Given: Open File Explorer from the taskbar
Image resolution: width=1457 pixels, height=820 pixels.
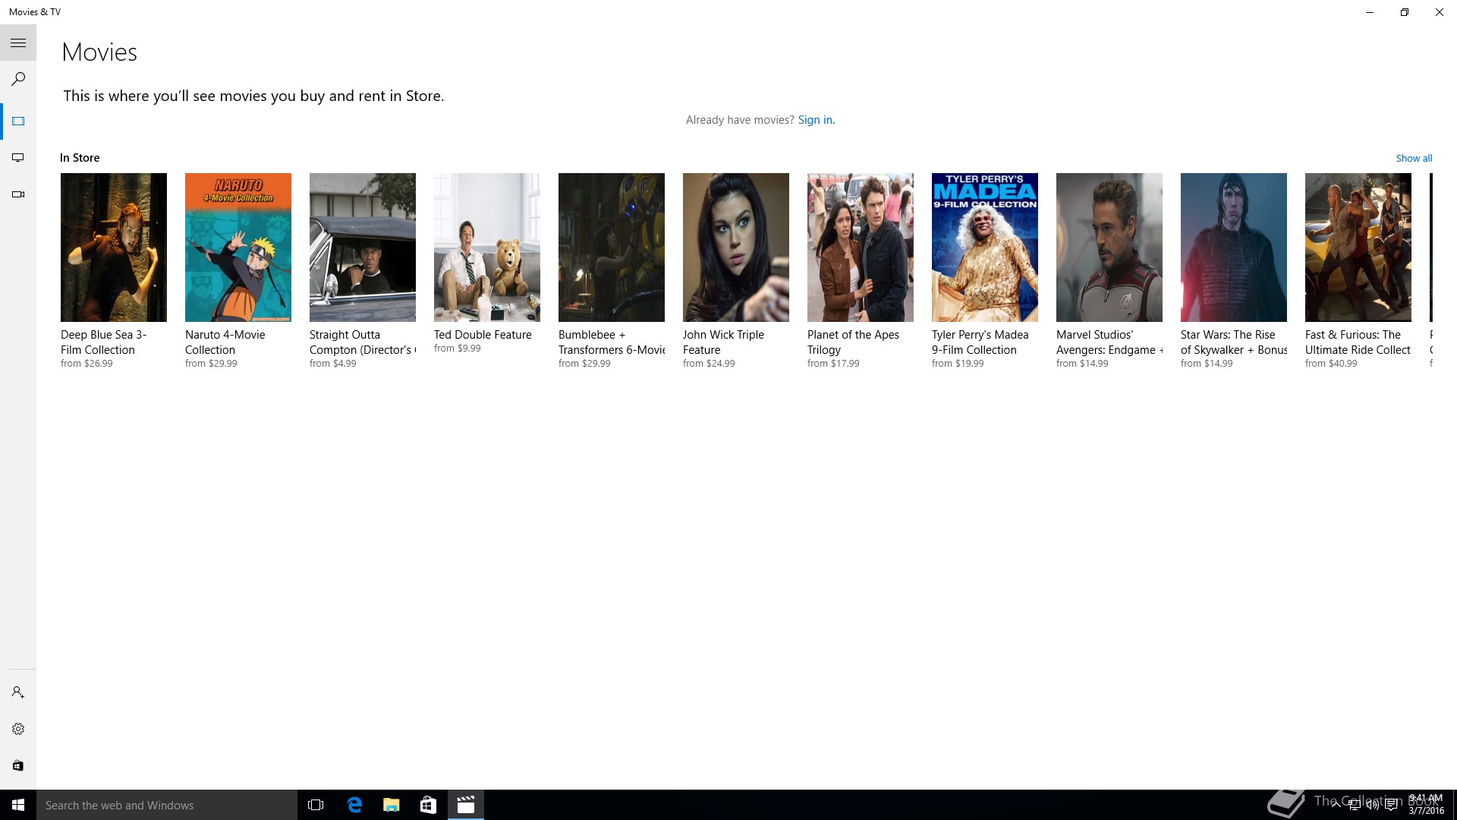Looking at the screenshot, I should pyautogui.click(x=391, y=805).
